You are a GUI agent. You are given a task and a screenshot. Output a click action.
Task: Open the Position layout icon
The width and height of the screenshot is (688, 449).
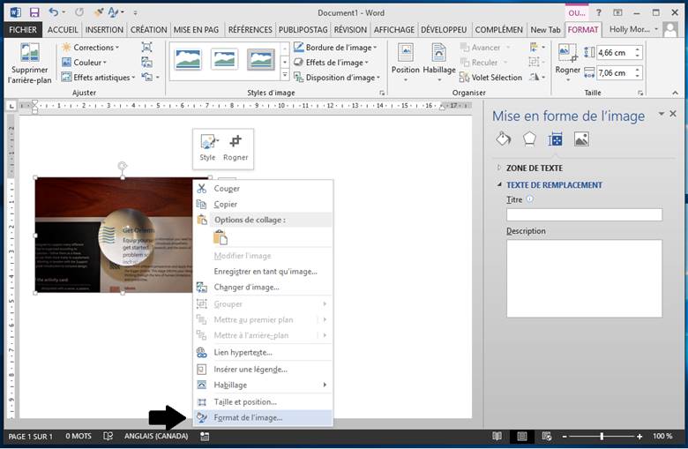click(x=406, y=58)
